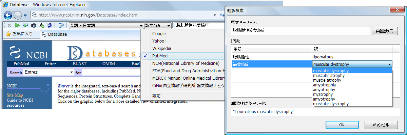Click the gray X stop icon in translation toolbar
This screenshot has width=407, height=135.
point(9,25)
